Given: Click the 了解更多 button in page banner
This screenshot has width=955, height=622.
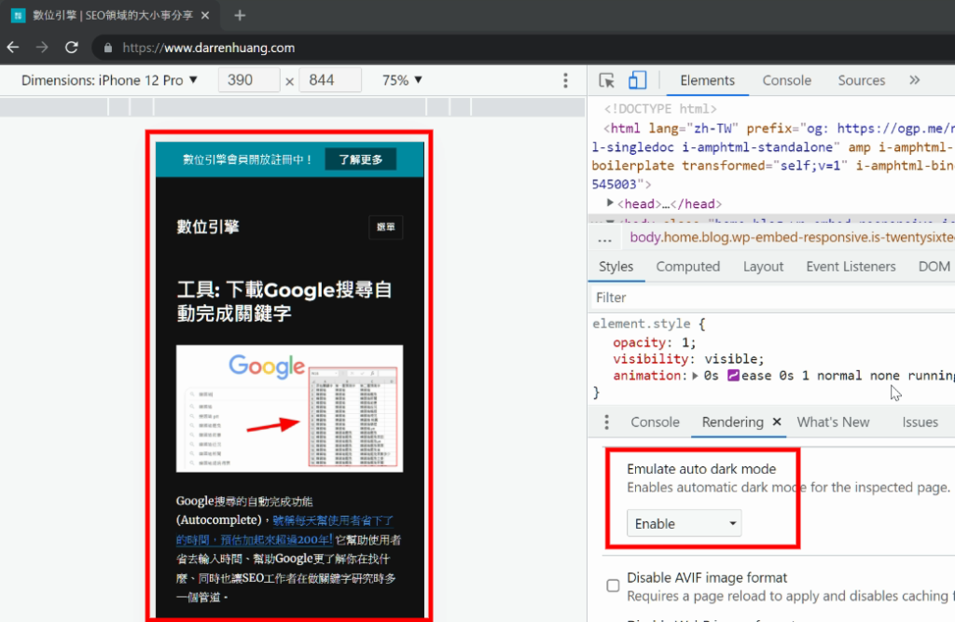Looking at the screenshot, I should (361, 159).
